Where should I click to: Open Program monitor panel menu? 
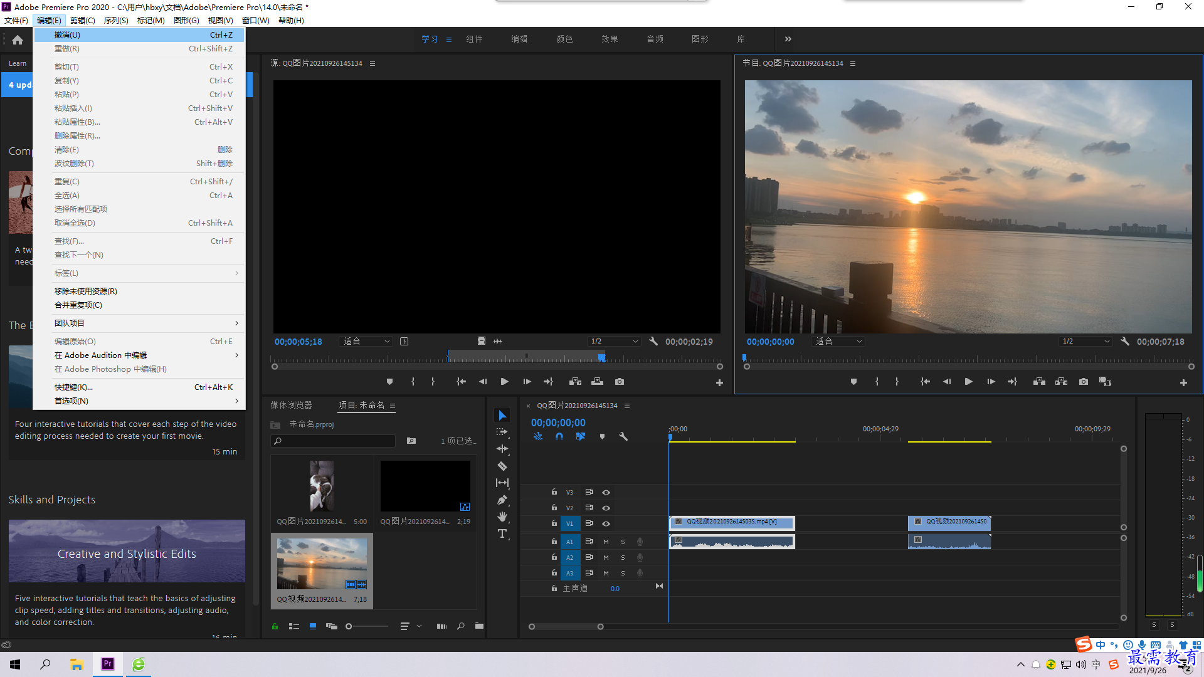(x=853, y=63)
